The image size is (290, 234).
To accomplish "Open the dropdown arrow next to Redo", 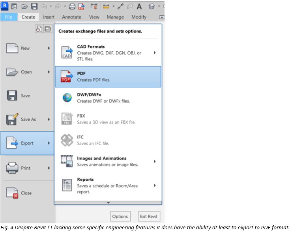I will 65,6.
